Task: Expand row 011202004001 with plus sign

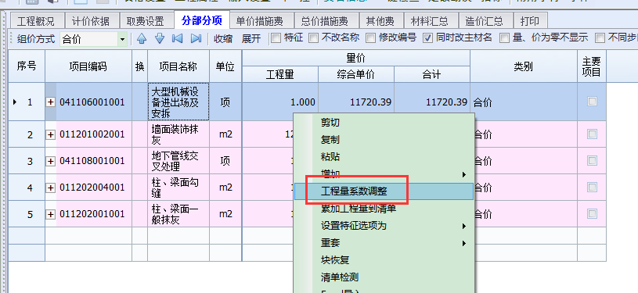Action: [x=50, y=188]
